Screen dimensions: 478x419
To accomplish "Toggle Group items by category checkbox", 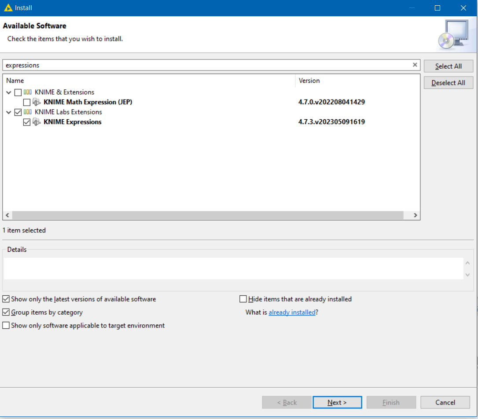I will [x=6, y=312].
